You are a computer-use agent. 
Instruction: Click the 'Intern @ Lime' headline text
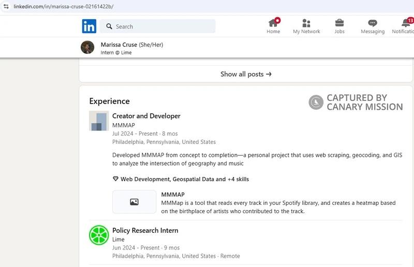[116, 53]
